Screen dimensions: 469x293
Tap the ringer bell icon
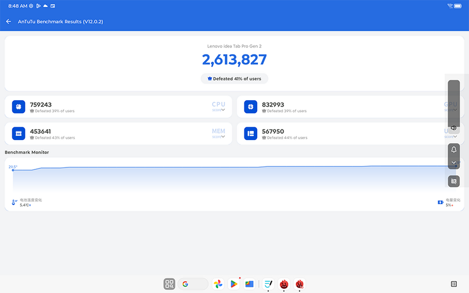pyautogui.click(x=454, y=150)
